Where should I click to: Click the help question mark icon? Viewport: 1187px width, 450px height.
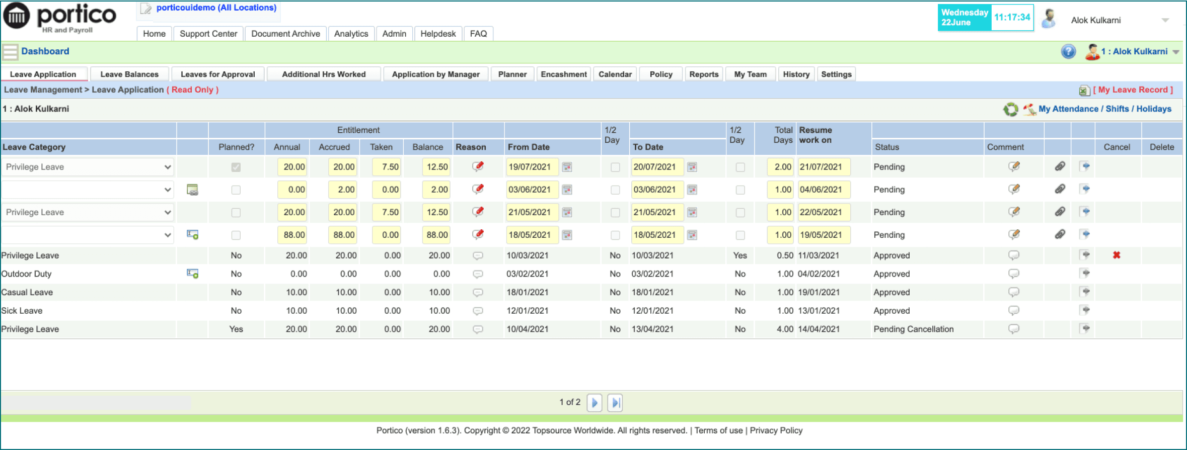[1068, 51]
